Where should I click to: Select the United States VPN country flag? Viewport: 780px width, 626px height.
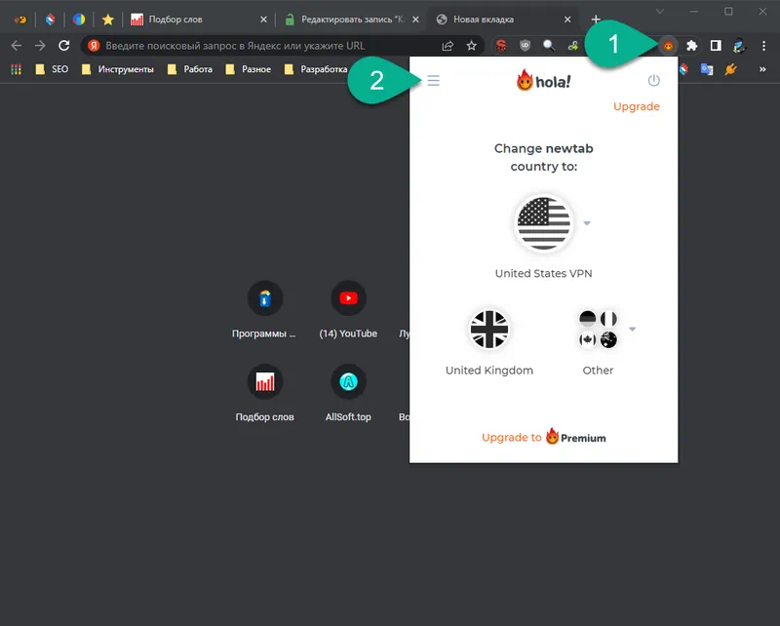pyautogui.click(x=543, y=222)
